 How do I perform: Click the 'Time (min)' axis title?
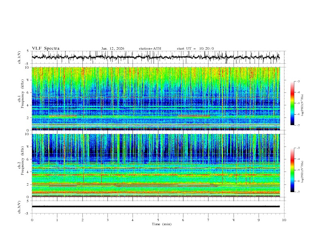pos(162,224)
